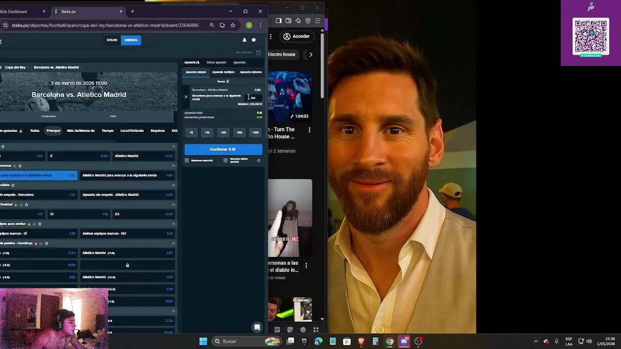This screenshot has height=349, width=621.
Task: Open the Stake chat bubble icon
Action: click(x=253, y=40)
